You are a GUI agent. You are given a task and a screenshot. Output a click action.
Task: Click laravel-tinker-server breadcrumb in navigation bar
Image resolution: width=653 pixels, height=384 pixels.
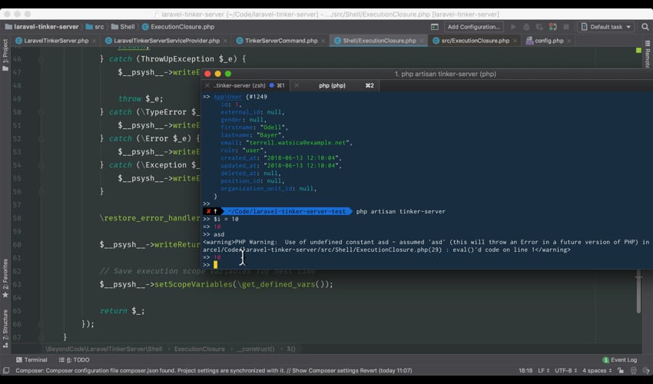pyautogui.click(x=41, y=27)
